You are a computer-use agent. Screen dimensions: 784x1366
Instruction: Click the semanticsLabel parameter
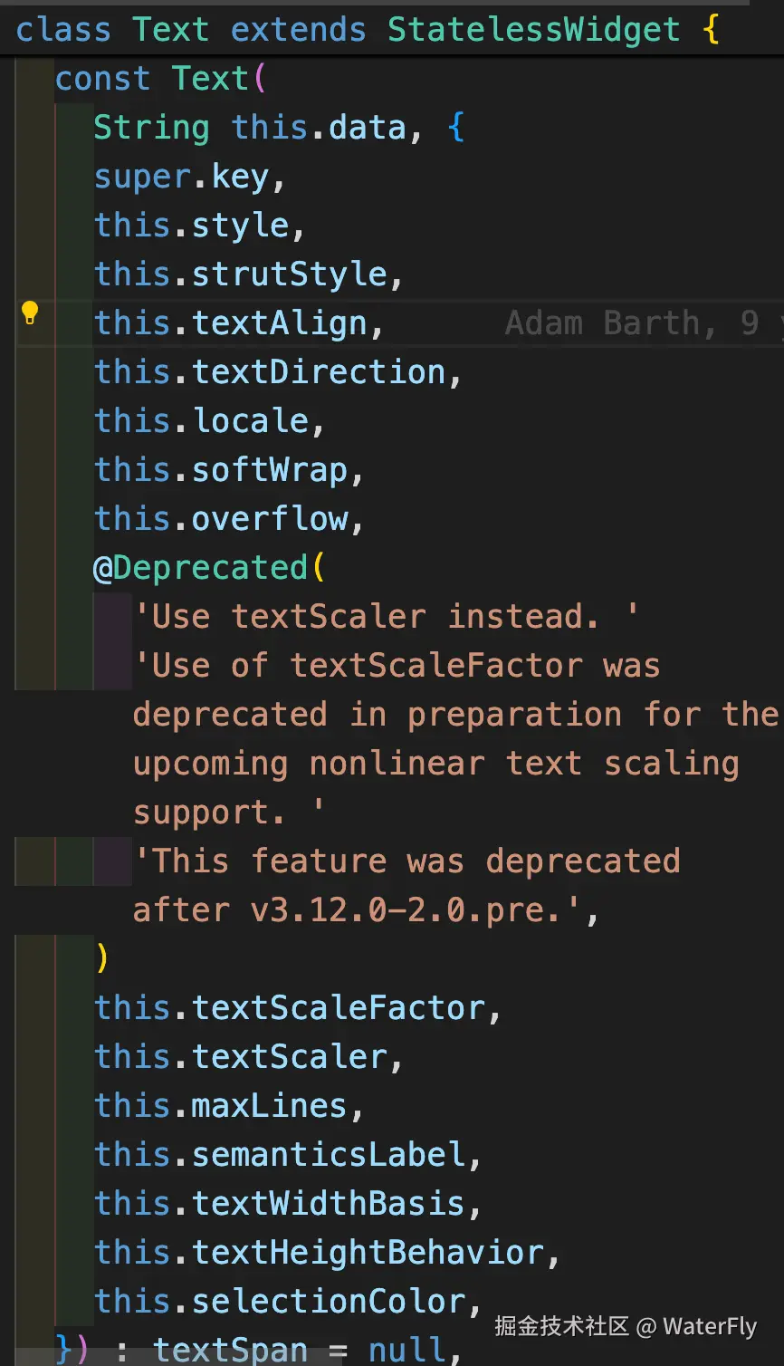(328, 1155)
